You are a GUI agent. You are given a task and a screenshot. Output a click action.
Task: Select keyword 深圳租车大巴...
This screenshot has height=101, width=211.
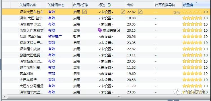point(31,92)
